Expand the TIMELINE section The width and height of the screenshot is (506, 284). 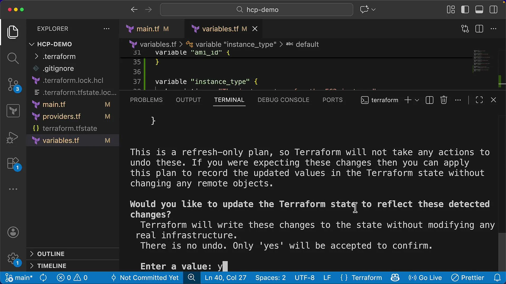[x=73, y=266]
